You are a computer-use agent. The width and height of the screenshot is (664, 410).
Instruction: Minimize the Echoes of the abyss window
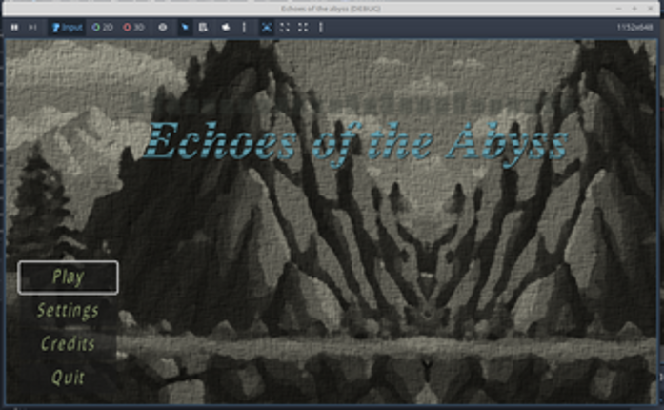coord(618,8)
